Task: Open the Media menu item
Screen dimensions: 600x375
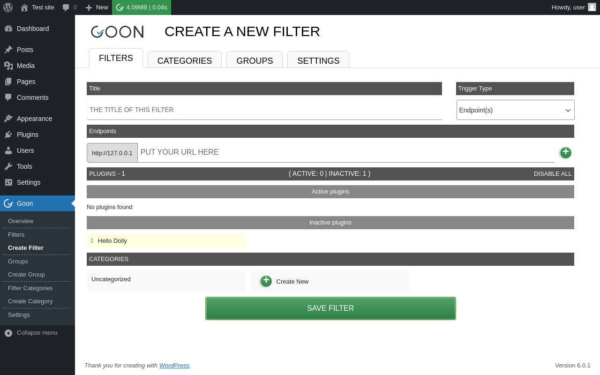Action: (37, 66)
